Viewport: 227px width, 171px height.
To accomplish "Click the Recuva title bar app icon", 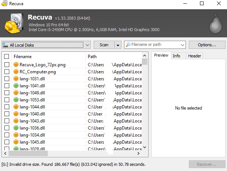I will 4,3.
